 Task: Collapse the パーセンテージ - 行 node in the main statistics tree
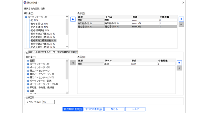(x=26, y=17)
